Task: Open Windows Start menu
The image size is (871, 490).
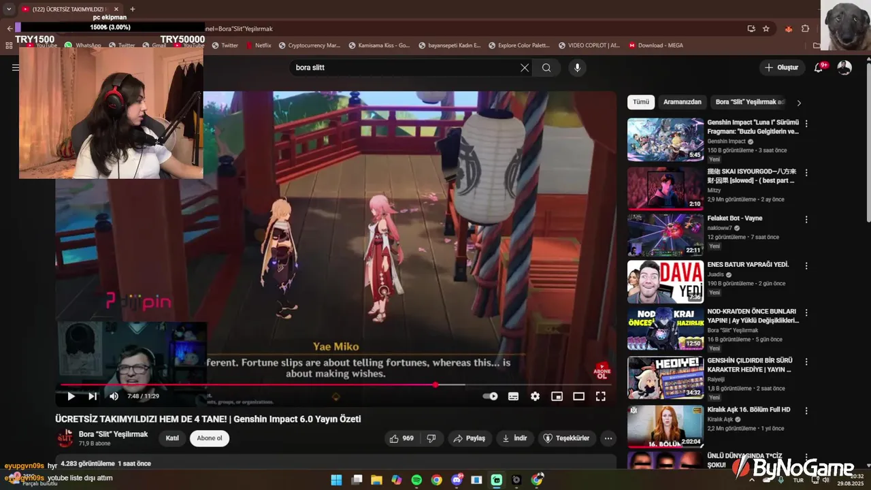Action: (336, 480)
